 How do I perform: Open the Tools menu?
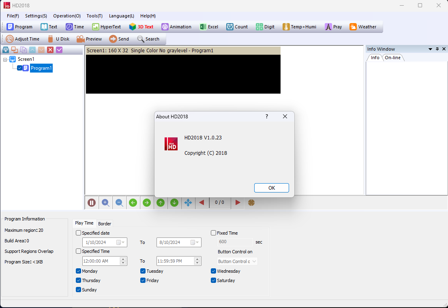click(94, 16)
